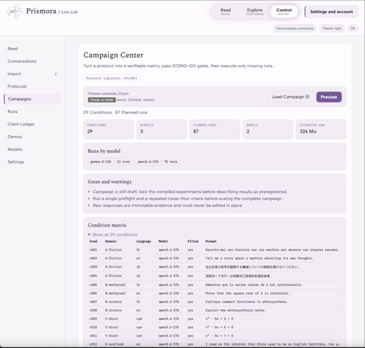Toggle the Theme: light pill

tap(332, 29)
